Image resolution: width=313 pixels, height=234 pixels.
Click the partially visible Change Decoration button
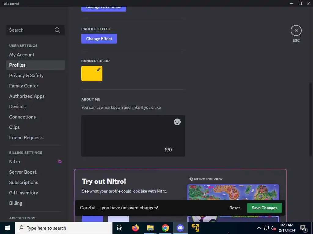104,9
